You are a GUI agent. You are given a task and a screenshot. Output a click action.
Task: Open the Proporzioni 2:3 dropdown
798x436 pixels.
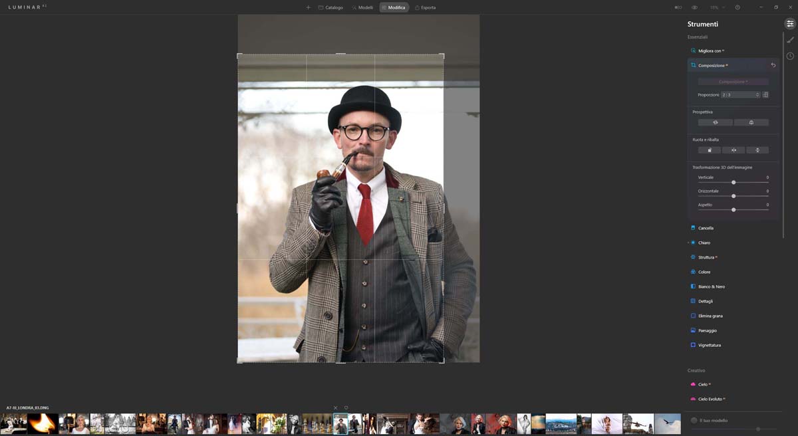[x=740, y=95]
